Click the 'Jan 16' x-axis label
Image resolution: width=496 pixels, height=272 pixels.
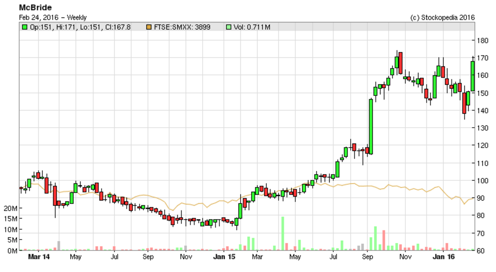443,257
